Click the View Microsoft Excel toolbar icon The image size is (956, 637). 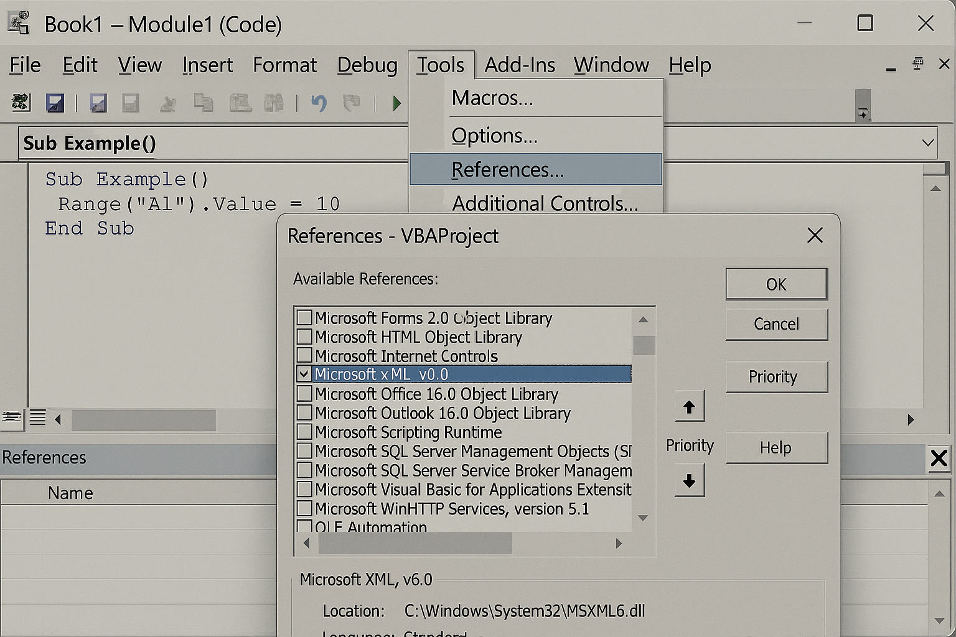point(21,103)
